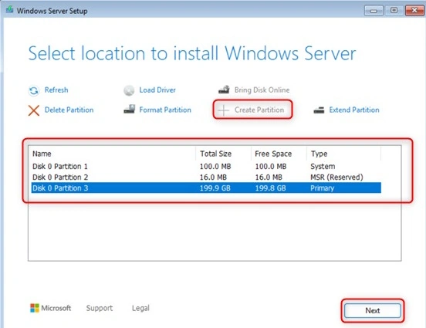Click the 100.0 MB total size cell
The width and height of the screenshot is (426, 328).
point(215,166)
